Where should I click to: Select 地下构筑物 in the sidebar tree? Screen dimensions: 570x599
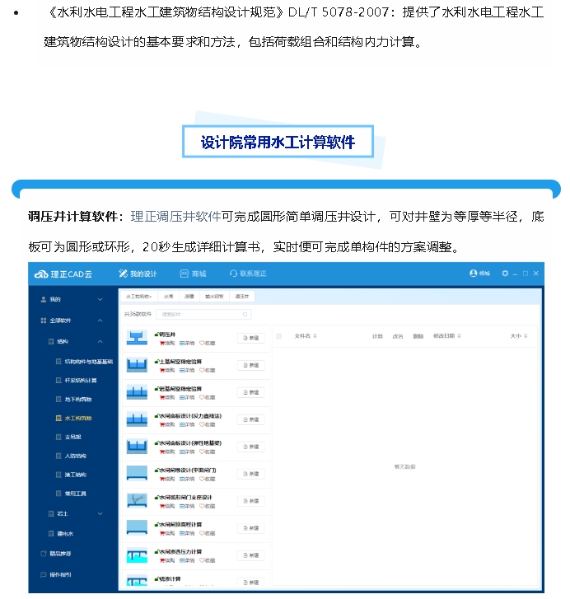point(81,399)
